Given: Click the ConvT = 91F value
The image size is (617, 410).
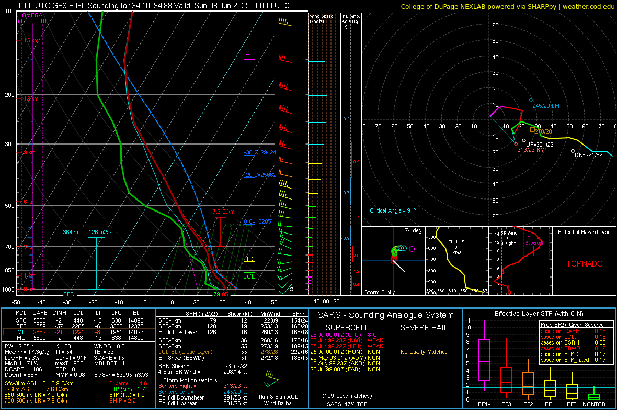Looking at the screenshot, I should click(71, 358).
